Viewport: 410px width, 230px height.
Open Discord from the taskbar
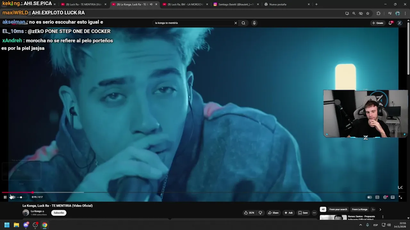[26, 225]
